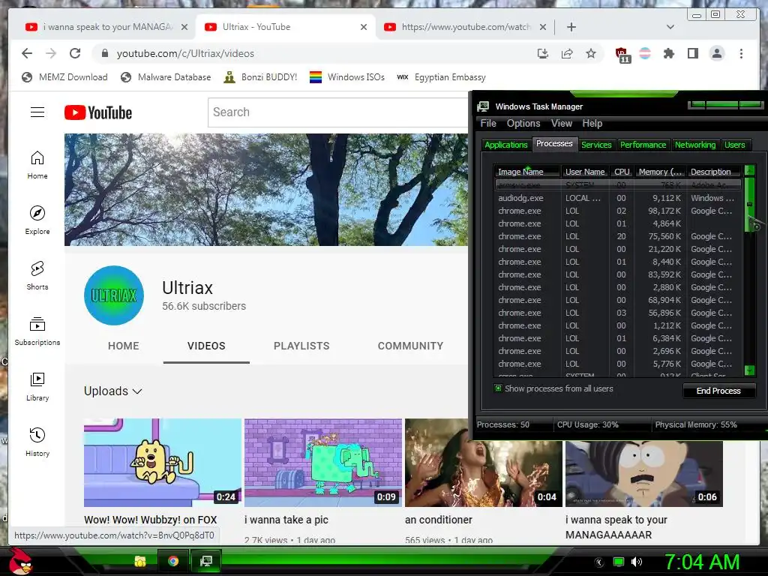
Task: Open YouTube hamburger guide menu
Action: tap(37, 112)
